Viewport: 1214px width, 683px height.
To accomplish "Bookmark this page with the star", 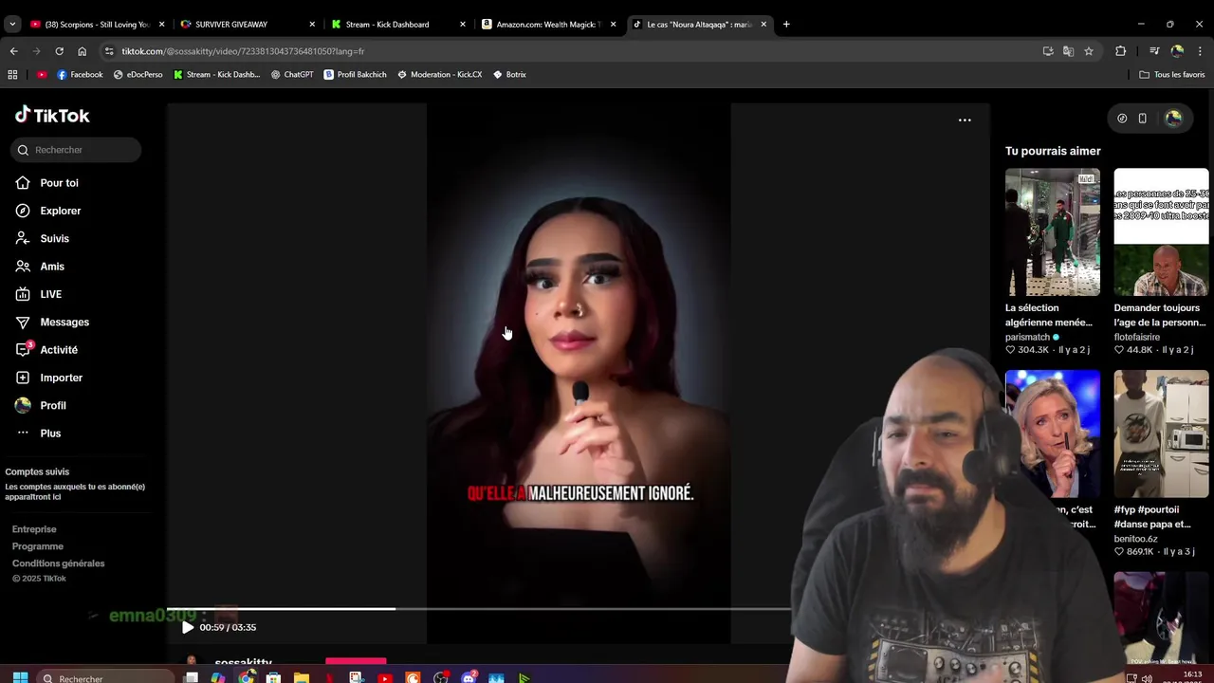I will tap(1089, 51).
